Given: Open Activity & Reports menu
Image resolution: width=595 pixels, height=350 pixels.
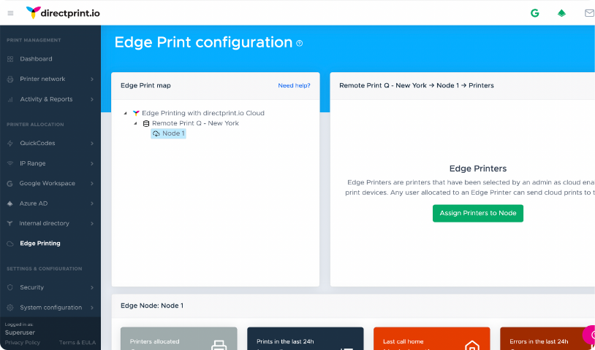Looking at the screenshot, I should (46, 99).
